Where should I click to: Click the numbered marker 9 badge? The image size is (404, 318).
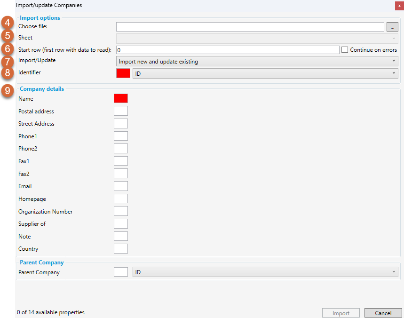pos(7,90)
